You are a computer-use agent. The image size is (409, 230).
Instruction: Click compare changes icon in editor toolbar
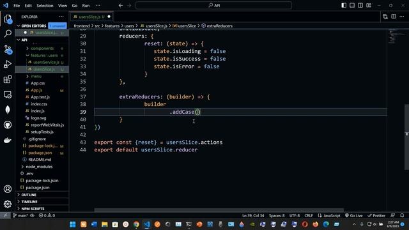pyautogui.click(x=385, y=17)
